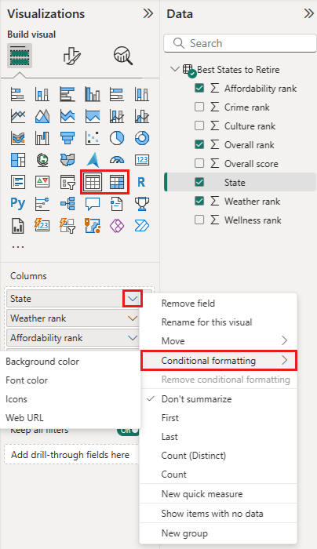Select the Table visual icon

pos(93,182)
